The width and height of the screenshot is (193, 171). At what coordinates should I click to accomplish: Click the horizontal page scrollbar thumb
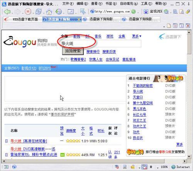(x=85, y=161)
